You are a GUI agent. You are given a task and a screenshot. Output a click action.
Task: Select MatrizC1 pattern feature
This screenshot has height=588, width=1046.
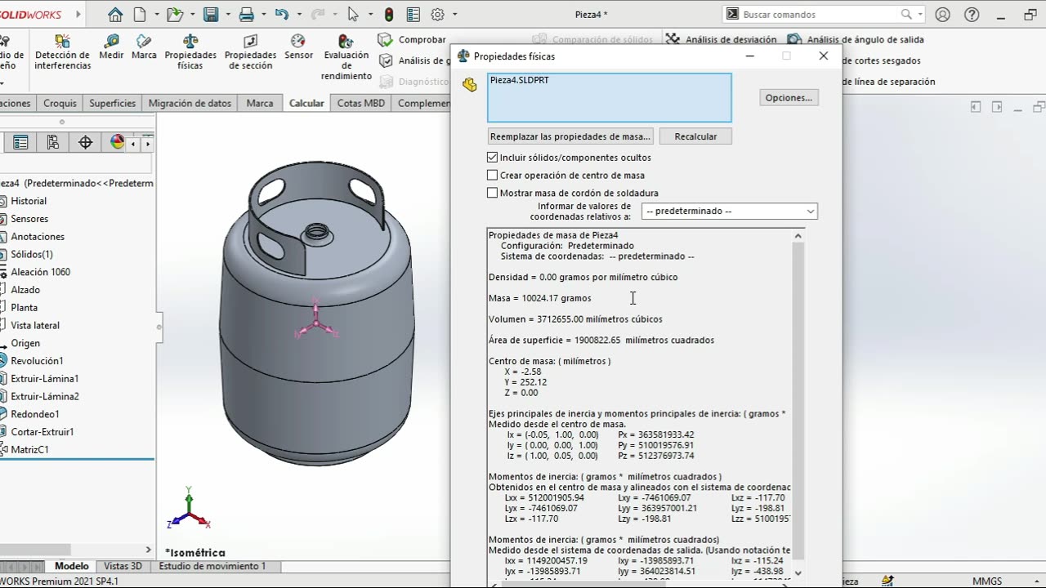point(29,449)
